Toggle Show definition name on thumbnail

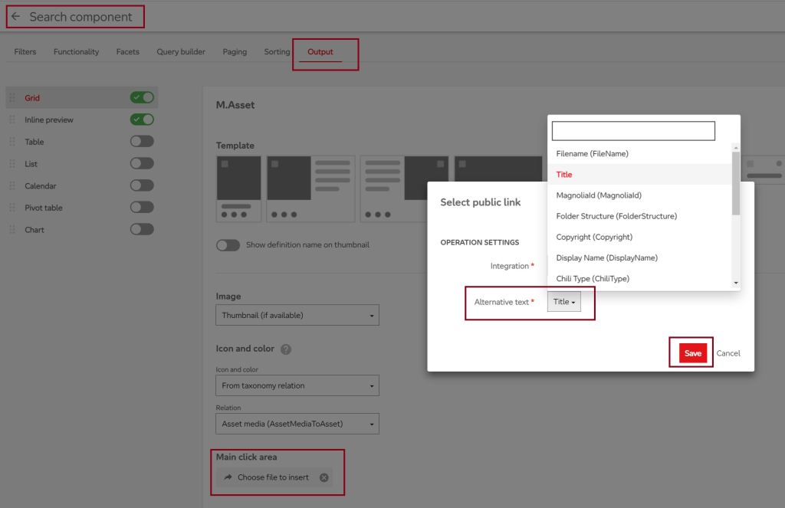(x=228, y=245)
